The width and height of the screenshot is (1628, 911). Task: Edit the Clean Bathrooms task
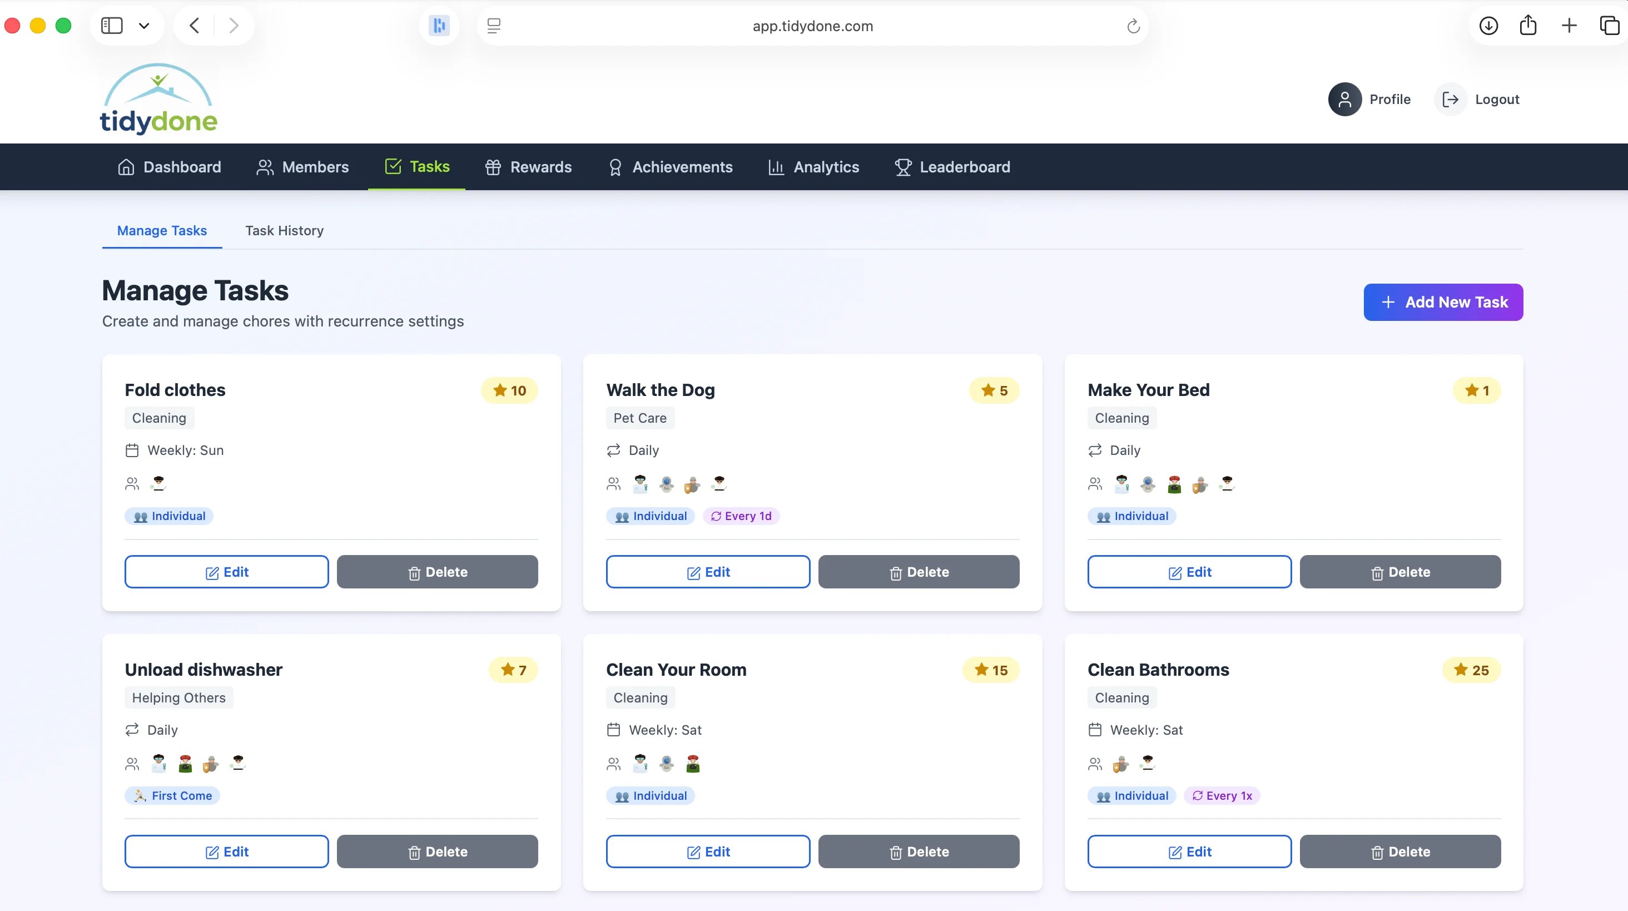[1189, 851]
